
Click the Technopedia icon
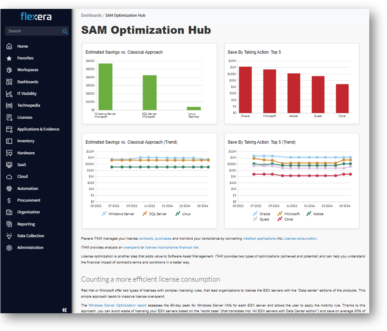coord(9,106)
